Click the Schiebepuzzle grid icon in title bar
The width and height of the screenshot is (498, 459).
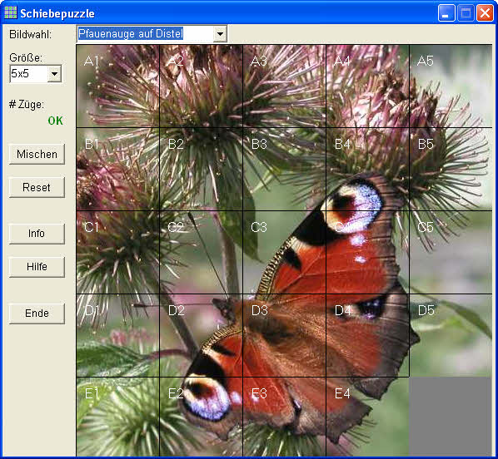point(11,13)
